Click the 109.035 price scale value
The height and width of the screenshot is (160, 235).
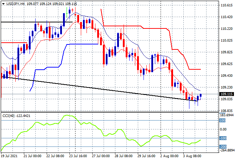(x=226, y=99)
